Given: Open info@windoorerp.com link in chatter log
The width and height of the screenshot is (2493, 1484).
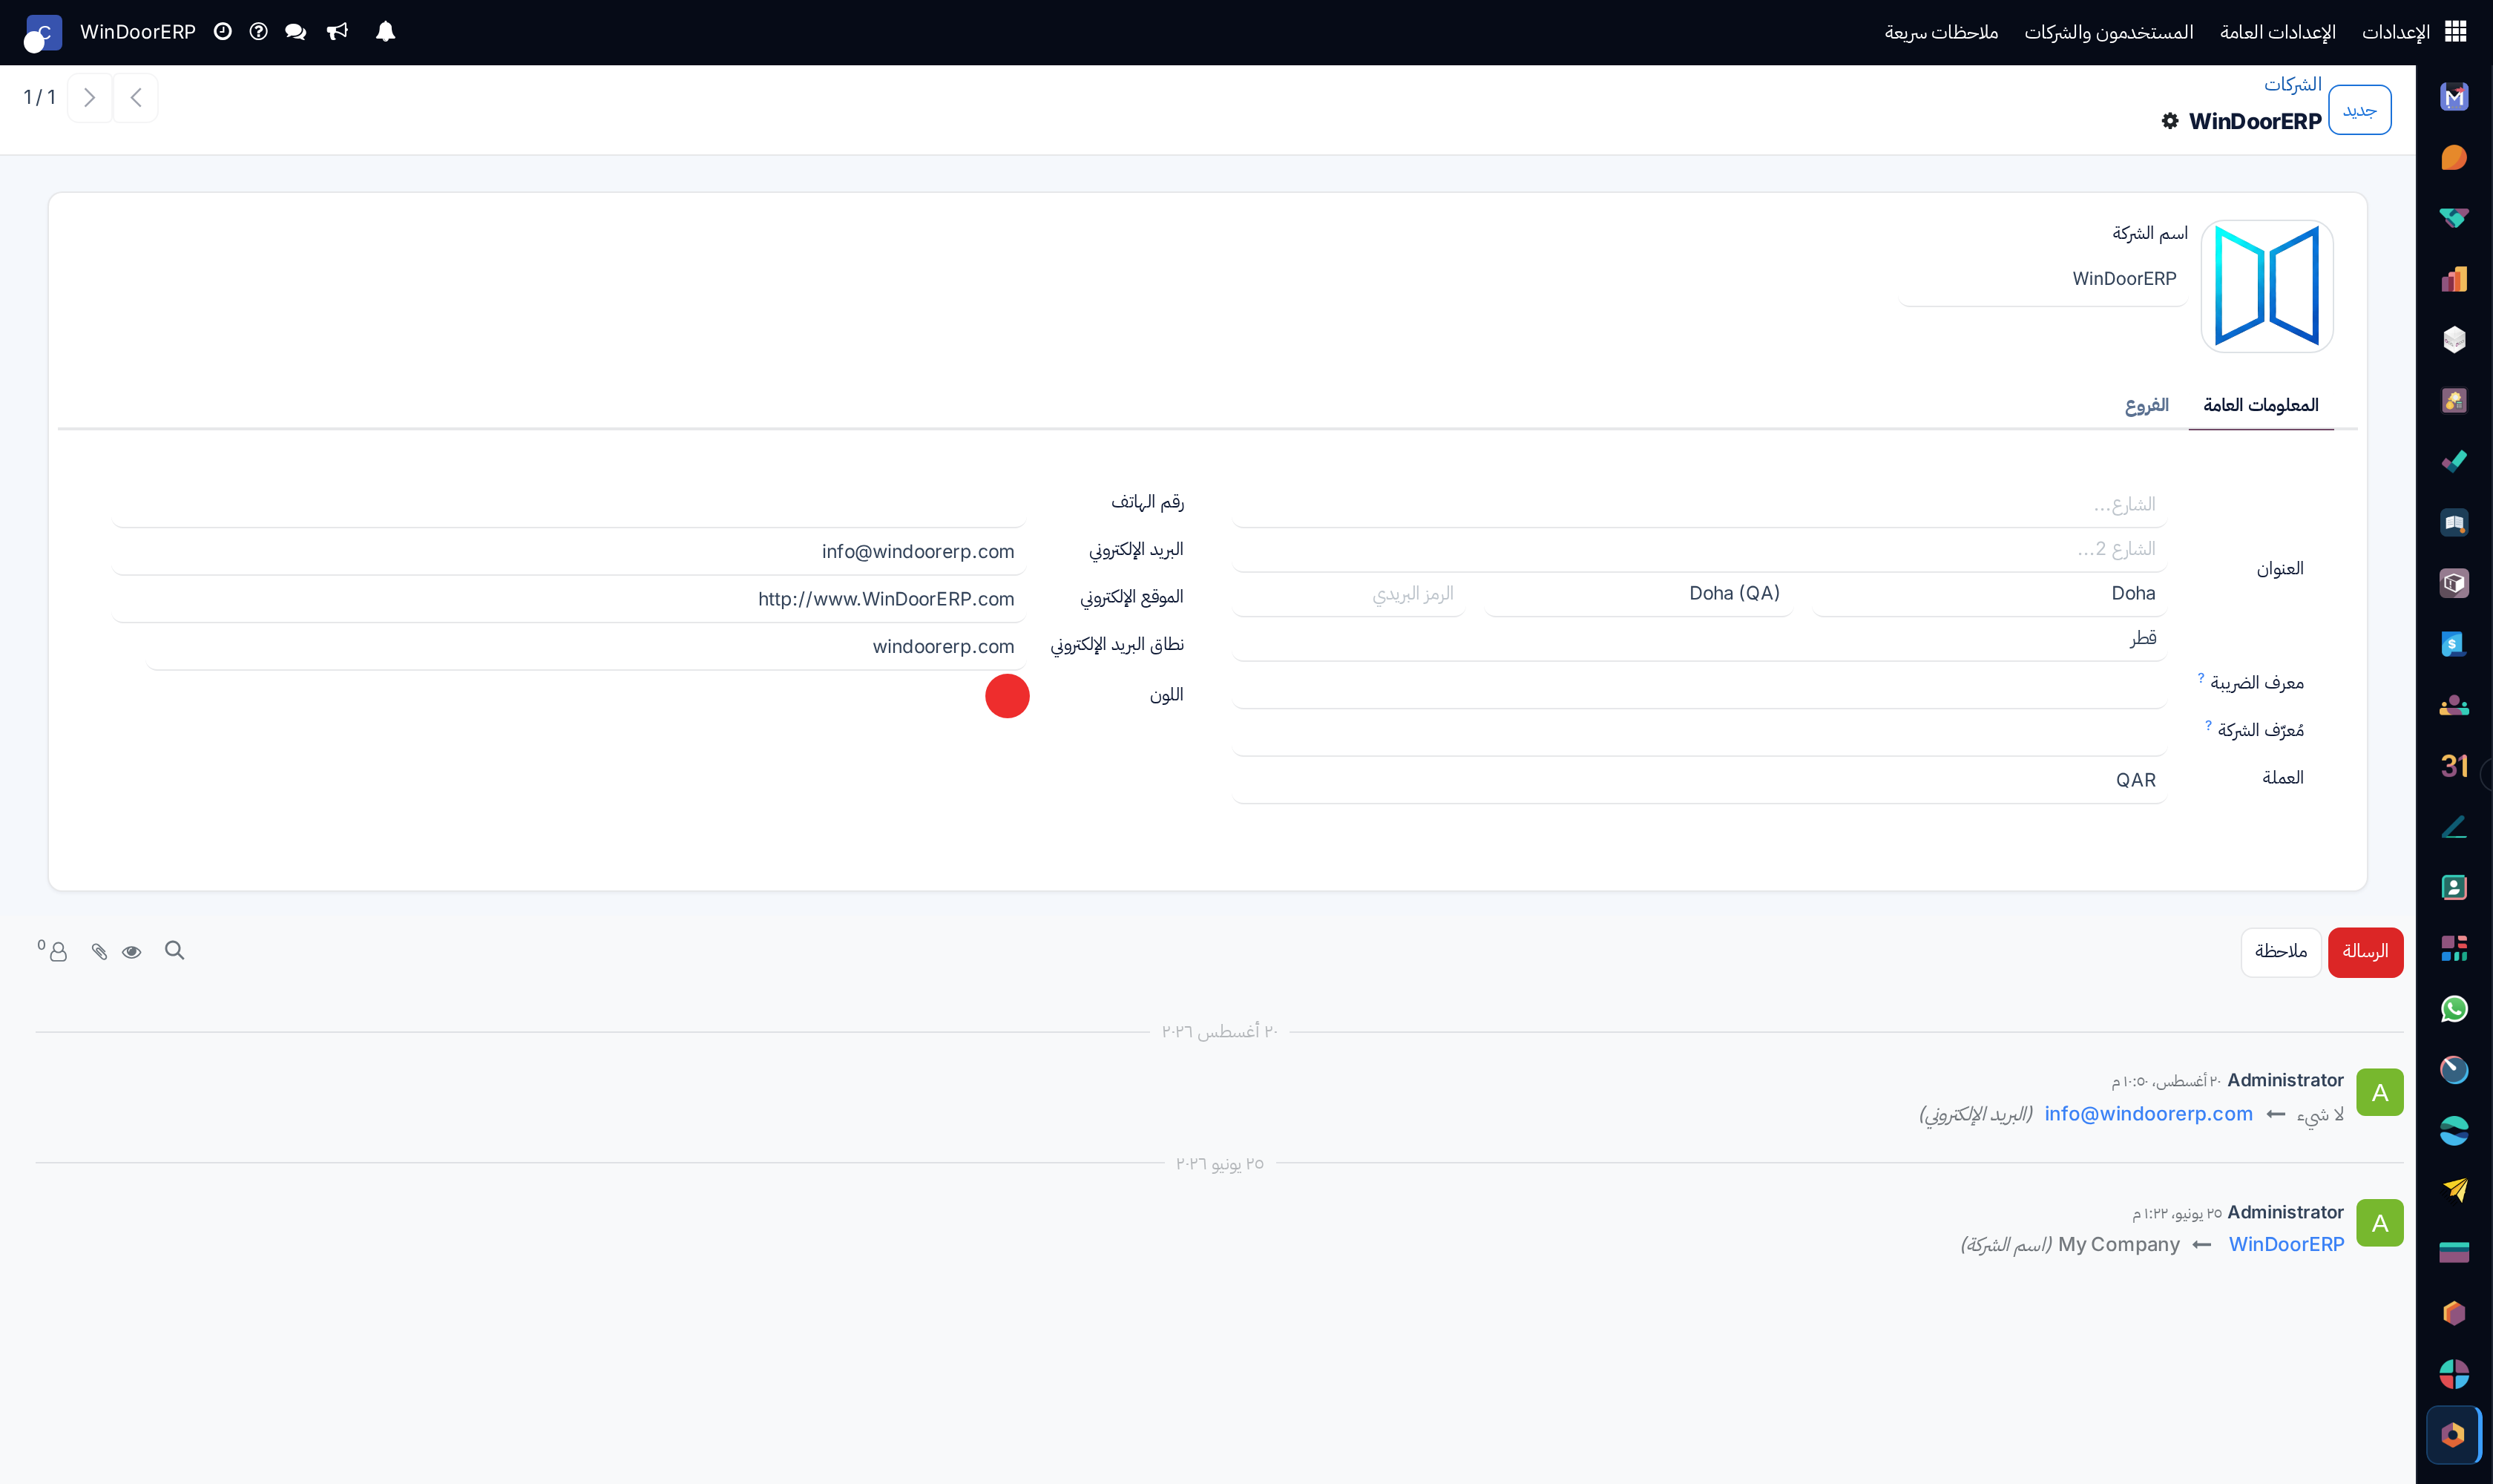Looking at the screenshot, I should (x=2148, y=1114).
